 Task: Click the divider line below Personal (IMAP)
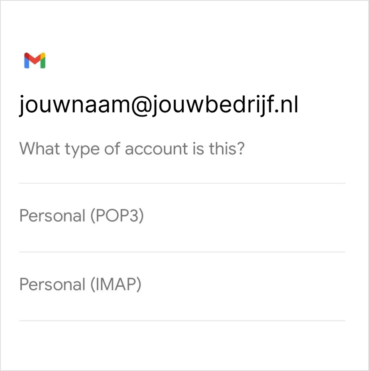point(182,321)
